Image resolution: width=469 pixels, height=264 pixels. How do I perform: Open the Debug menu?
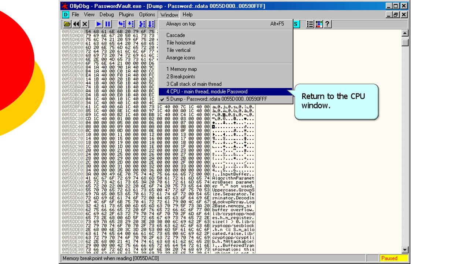point(107,15)
